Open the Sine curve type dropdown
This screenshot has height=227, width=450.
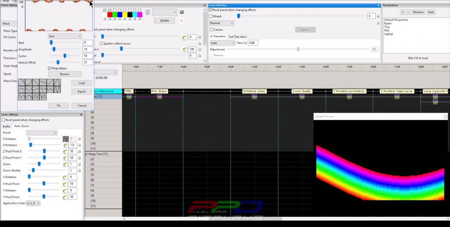tap(65, 36)
